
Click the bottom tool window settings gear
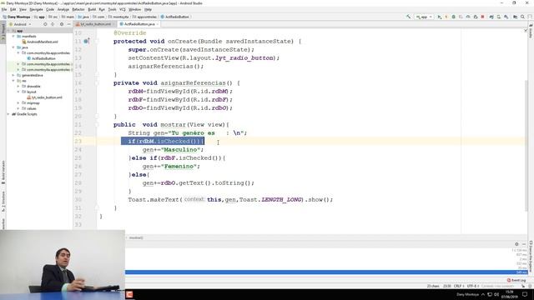516,244
